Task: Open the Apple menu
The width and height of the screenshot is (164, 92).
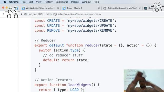Action: tap(5, 2)
